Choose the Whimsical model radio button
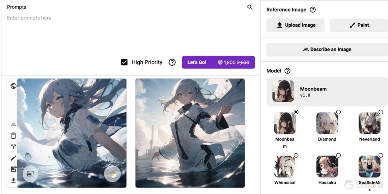388x194 pixels. [296, 155]
